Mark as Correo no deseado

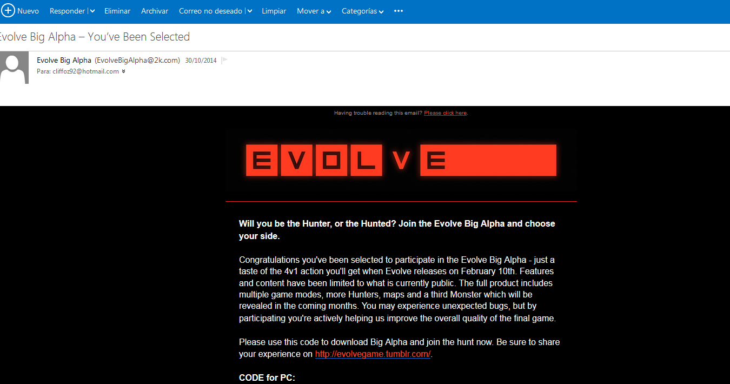210,11
